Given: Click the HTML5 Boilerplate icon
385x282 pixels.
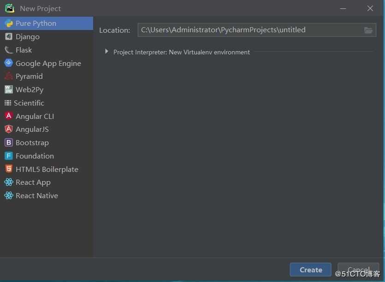Looking at the screenshot, I should (x=9, y=169).
